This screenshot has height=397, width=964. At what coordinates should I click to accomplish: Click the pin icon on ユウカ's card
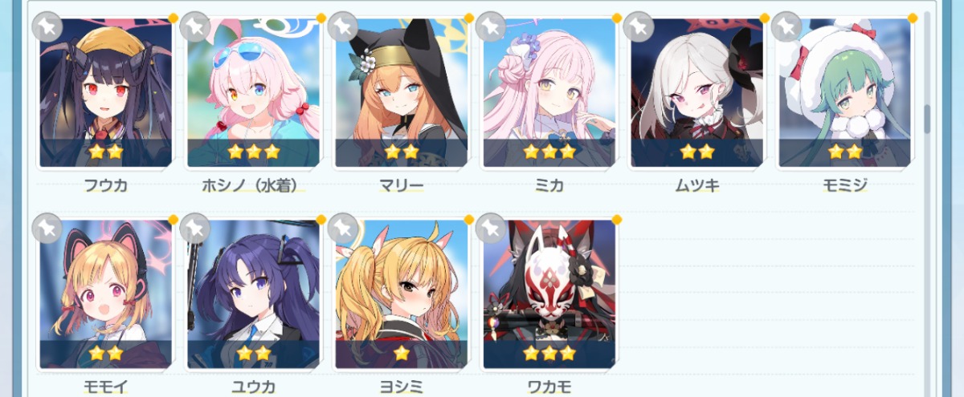[195, 229]
